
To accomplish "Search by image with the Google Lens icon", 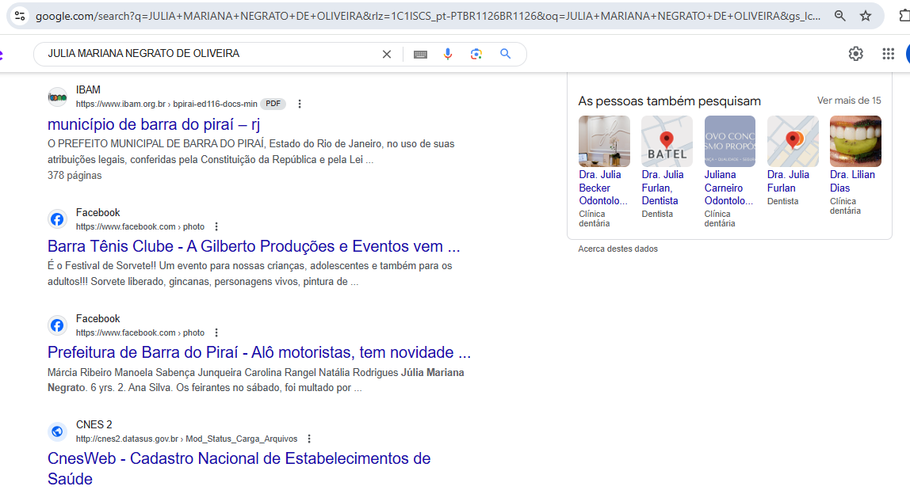I will [476, 54].
